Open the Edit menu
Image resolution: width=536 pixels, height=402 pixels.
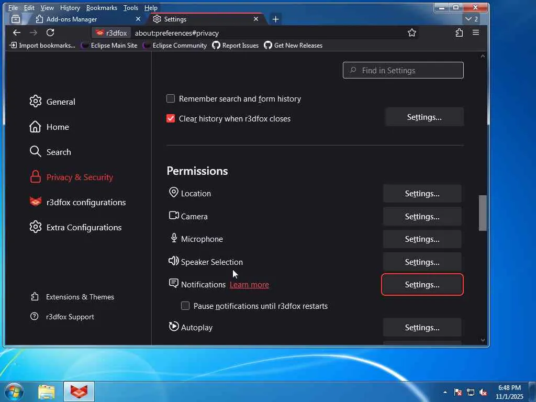tap(29, 7)
